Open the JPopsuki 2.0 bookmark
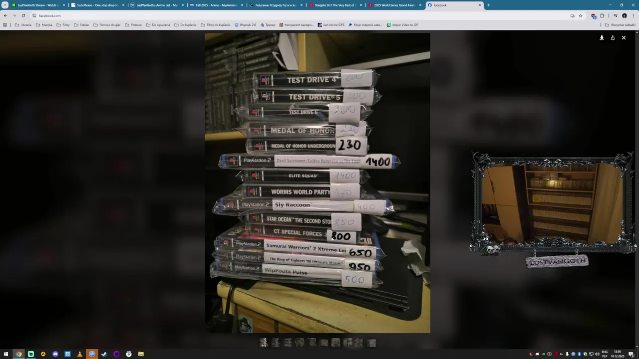 coord(245,24)
